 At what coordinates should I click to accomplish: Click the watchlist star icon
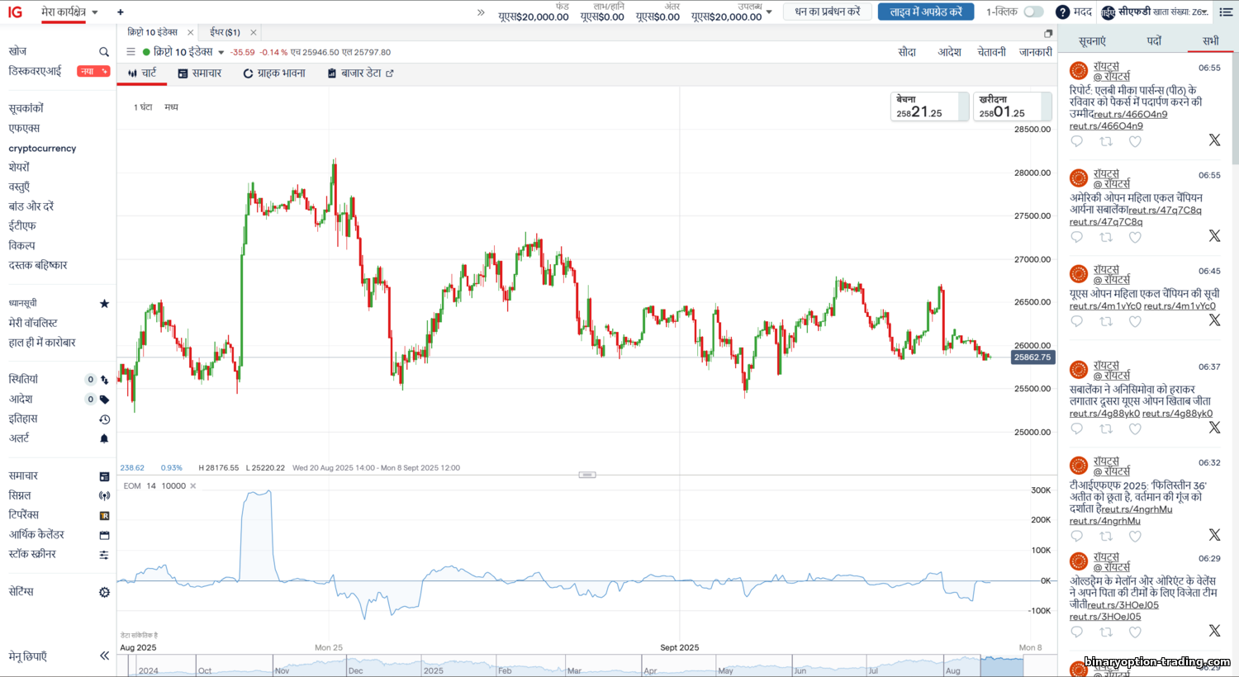click(x=104, y=304)
